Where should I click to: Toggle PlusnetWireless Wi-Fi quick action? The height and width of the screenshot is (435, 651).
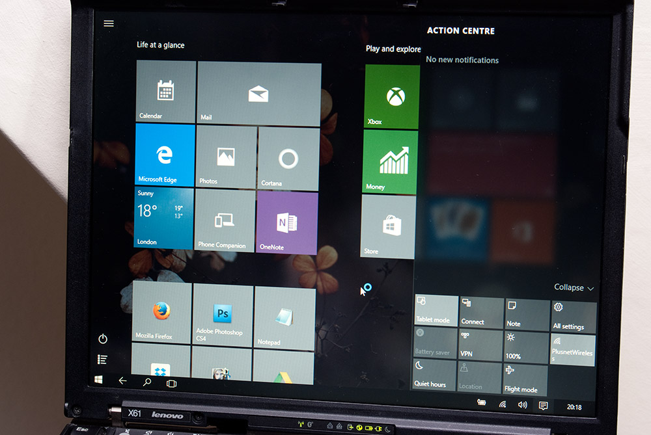coord(572,350)
